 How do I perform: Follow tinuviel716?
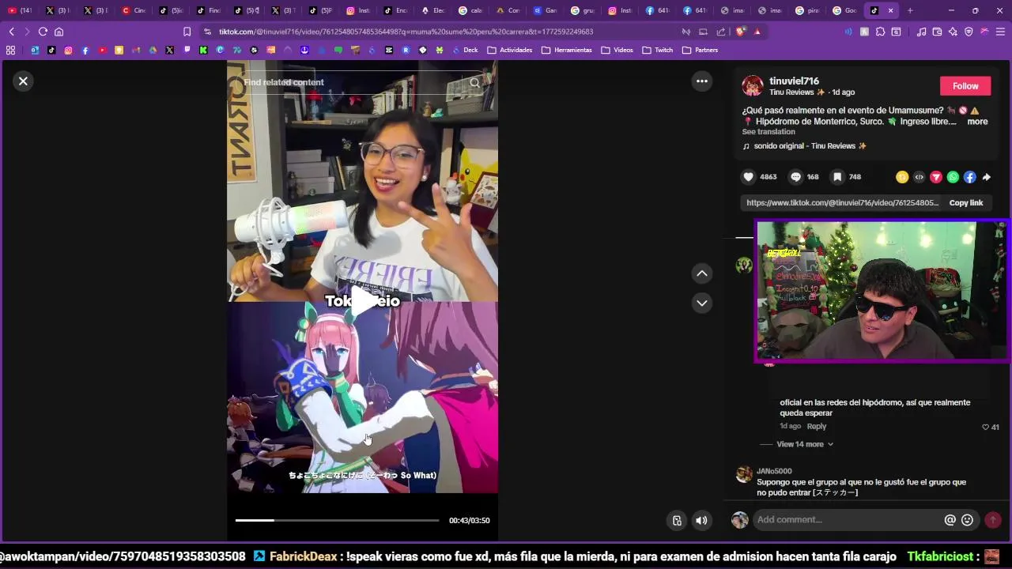[965, 86]
